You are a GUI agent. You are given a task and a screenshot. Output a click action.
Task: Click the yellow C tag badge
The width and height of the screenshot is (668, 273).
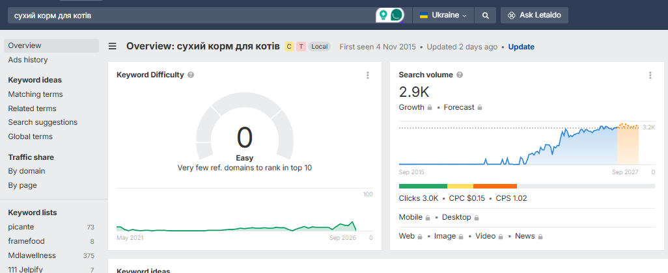coord(289,46)
